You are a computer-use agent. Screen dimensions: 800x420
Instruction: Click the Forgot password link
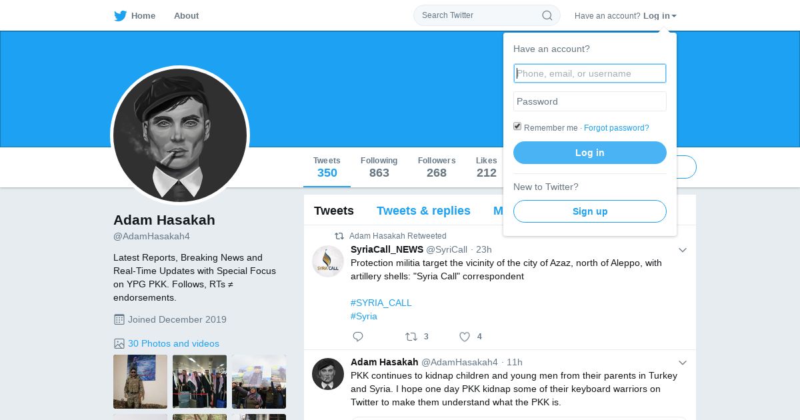click(x=616, y=128)
